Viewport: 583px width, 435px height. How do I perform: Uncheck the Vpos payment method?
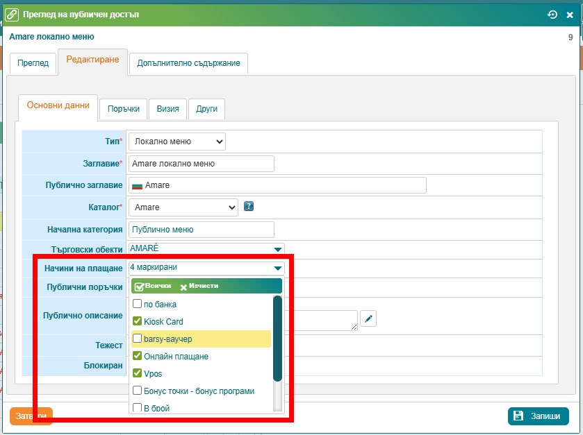point(138,373)
